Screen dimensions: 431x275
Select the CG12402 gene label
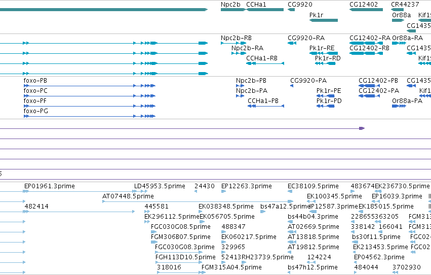click(364, 5)
